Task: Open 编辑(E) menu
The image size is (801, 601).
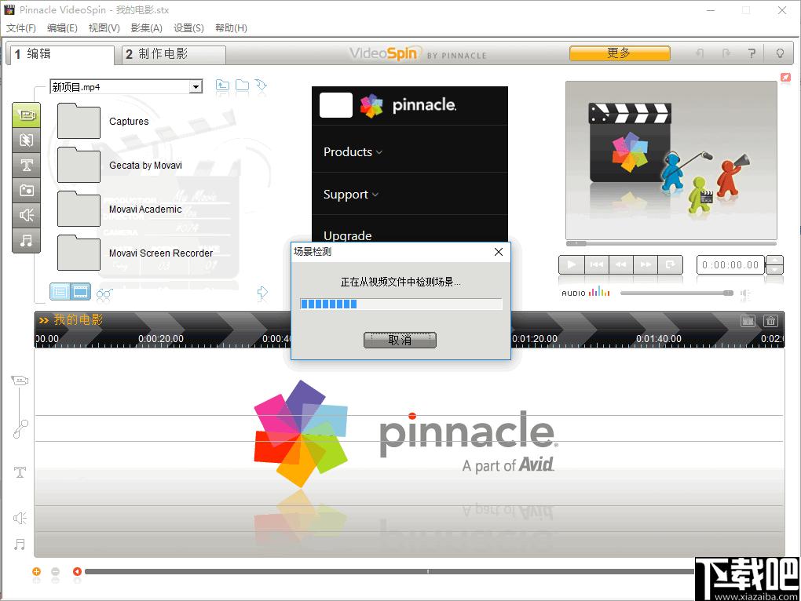Action: coord(62,28)
